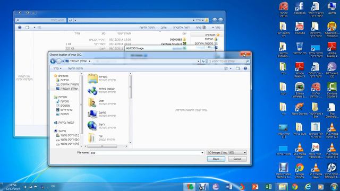Viewport: 340px width, 191px height.
Task: Select Homegroup in the dialog's navigation tree
Action: coord(64,123)
